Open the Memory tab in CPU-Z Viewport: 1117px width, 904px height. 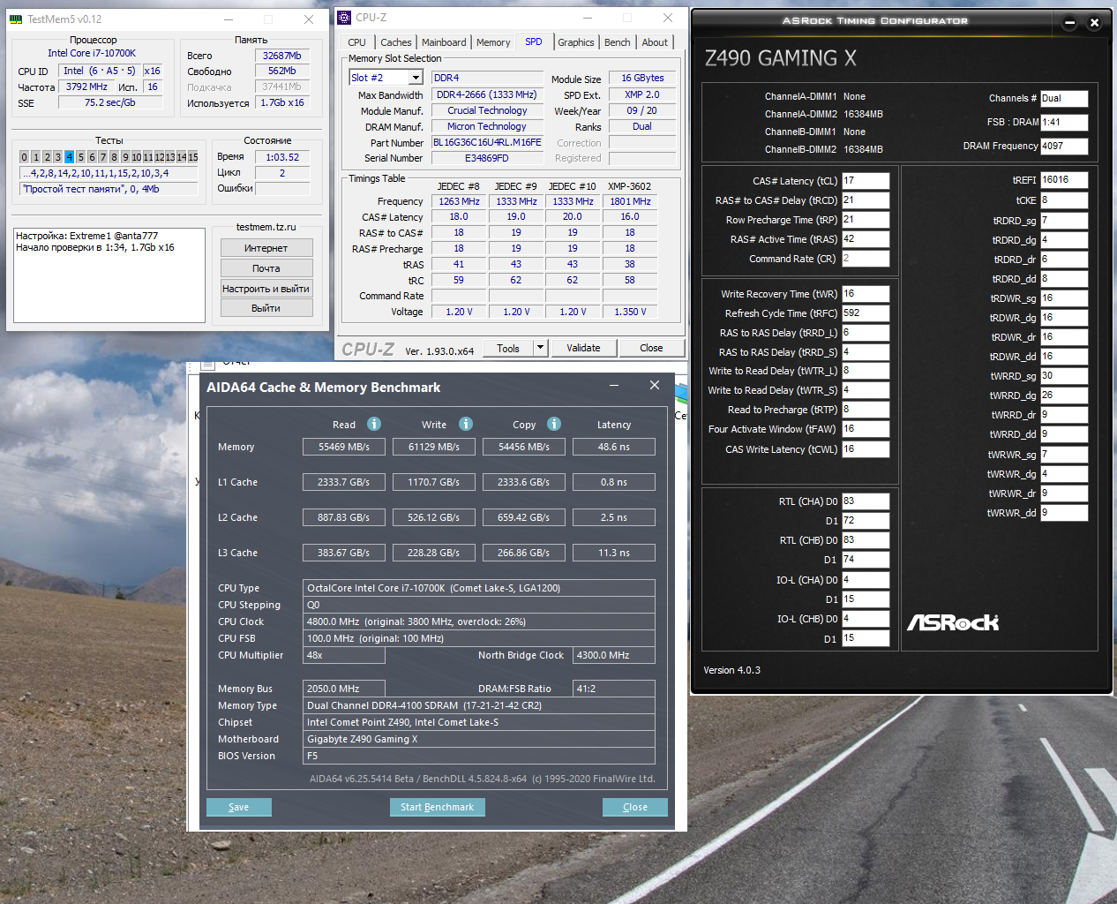point(493,42)
